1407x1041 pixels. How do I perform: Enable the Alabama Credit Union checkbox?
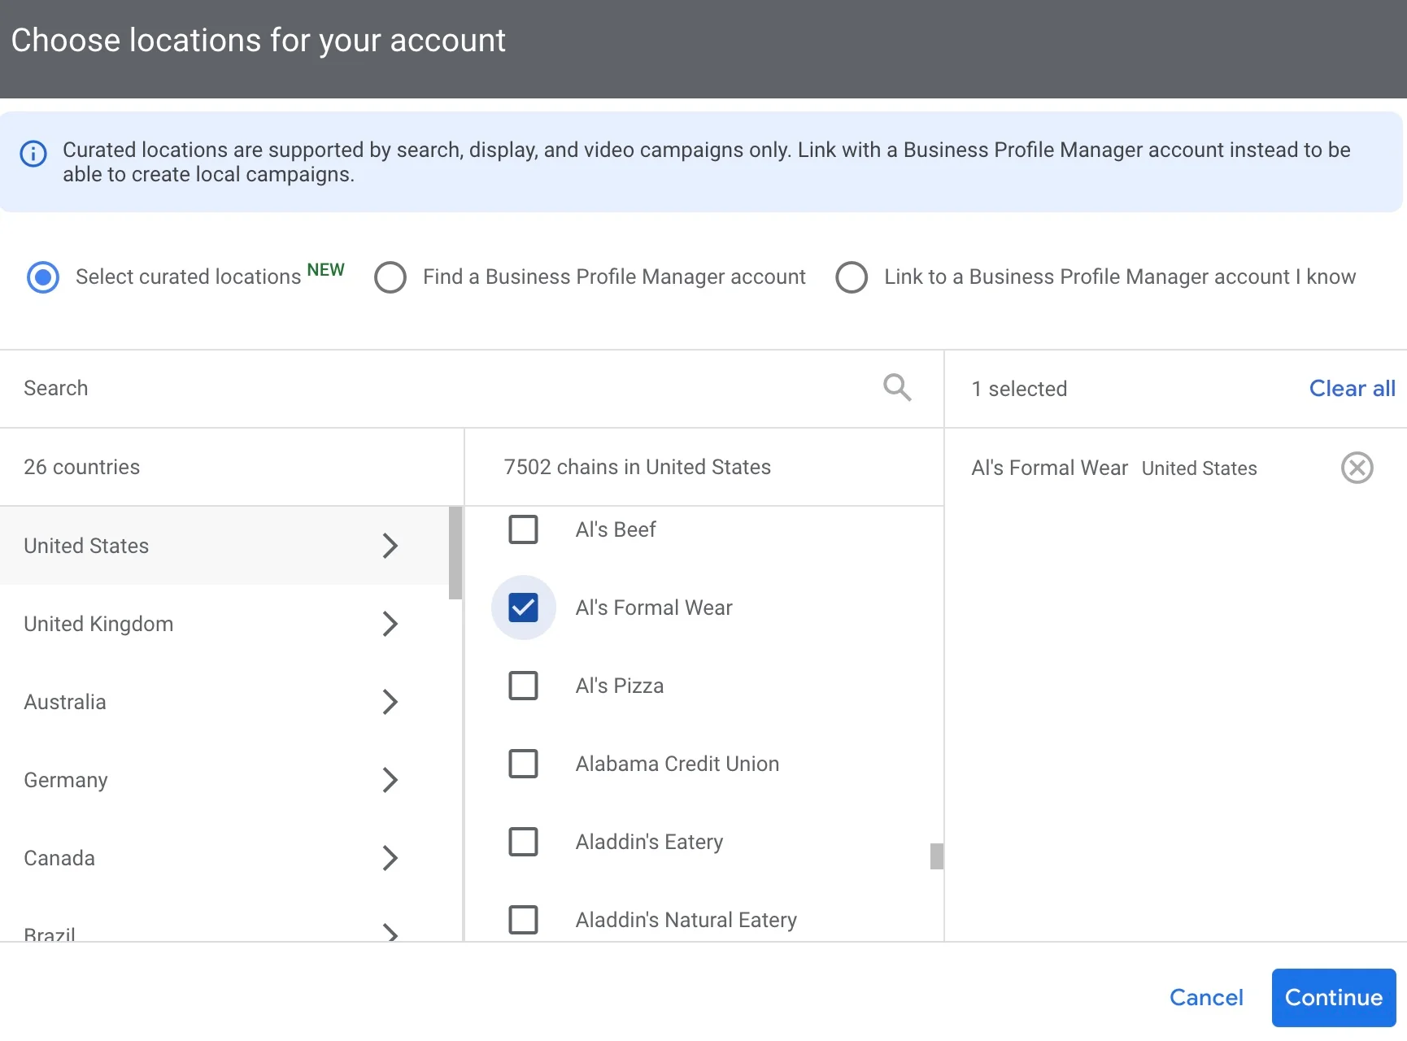523,764
